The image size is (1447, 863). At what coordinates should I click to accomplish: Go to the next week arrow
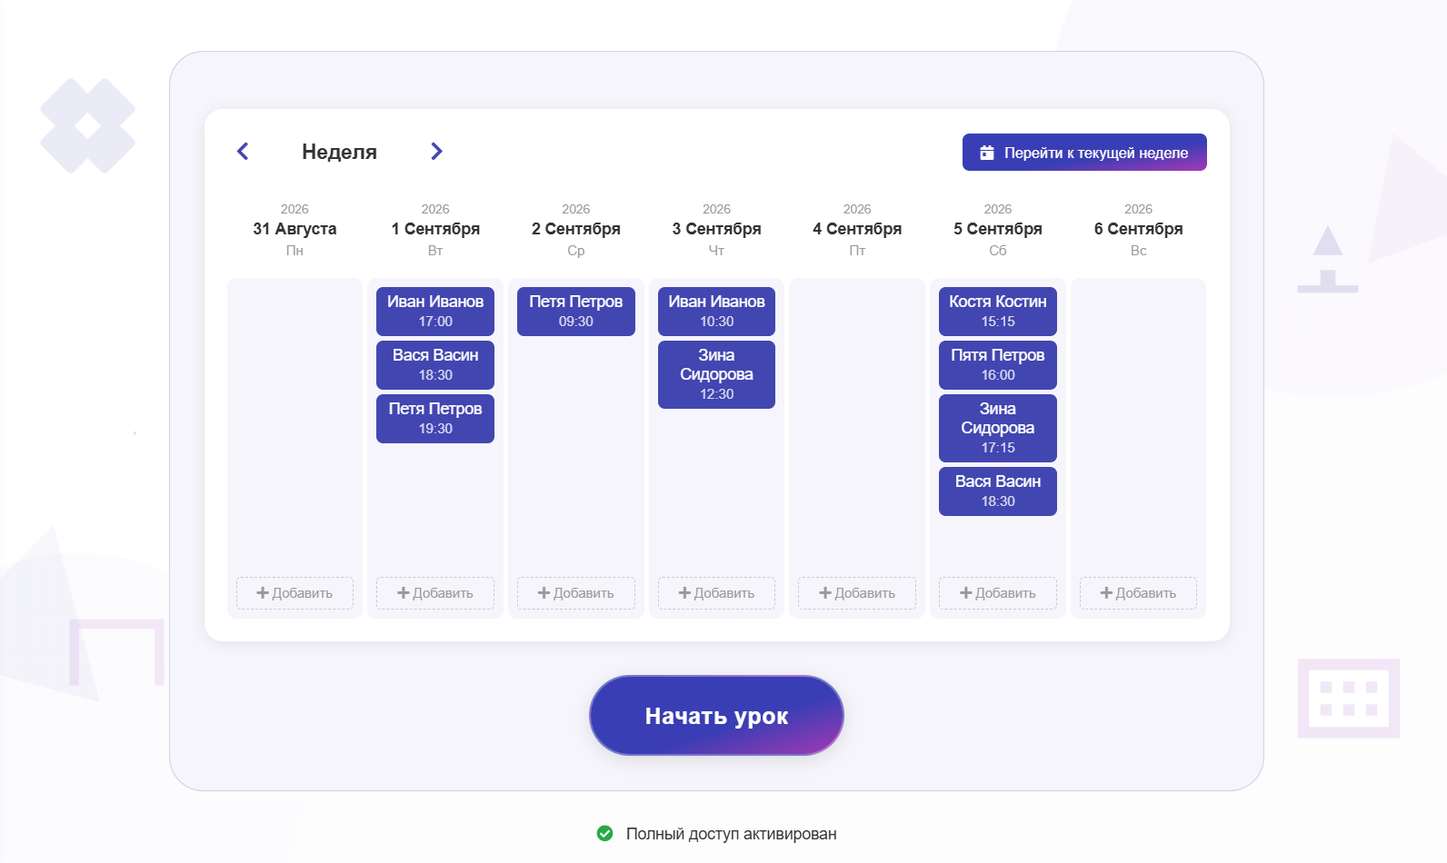click(436, 152)
